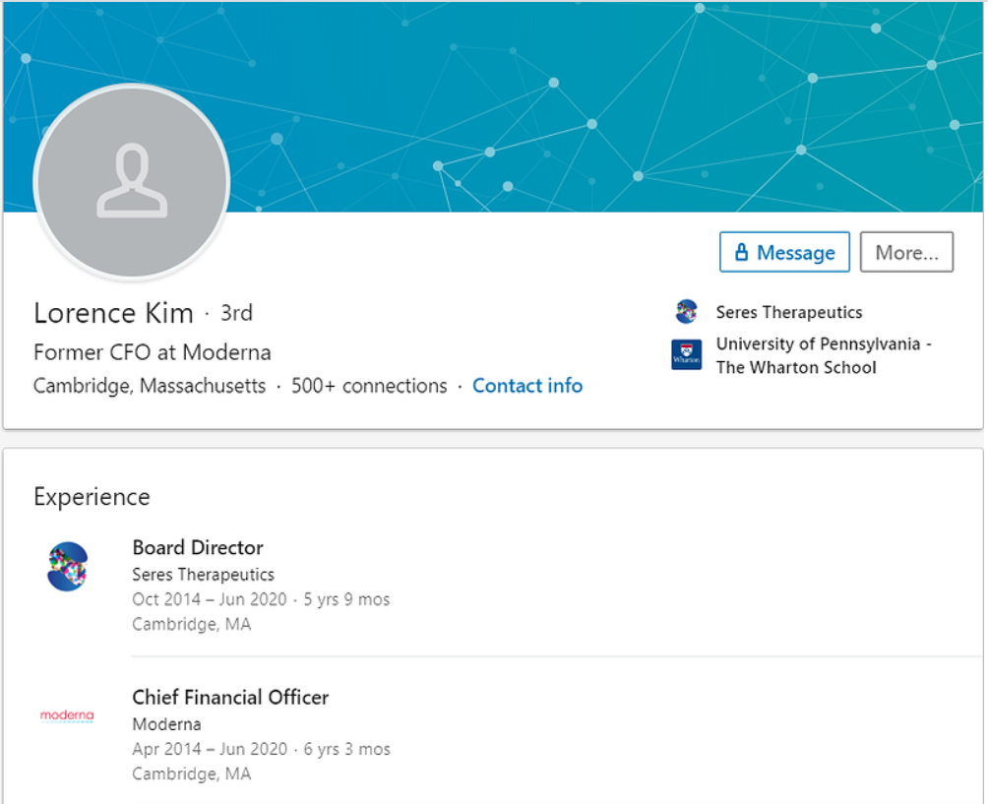988x804 pixels.
Task: Click the default profile photo avatar
Action: coord(132,182)
